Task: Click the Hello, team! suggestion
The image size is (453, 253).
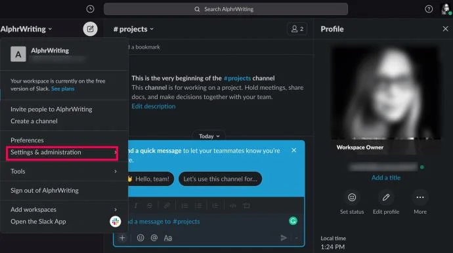Action: point(150,179)
